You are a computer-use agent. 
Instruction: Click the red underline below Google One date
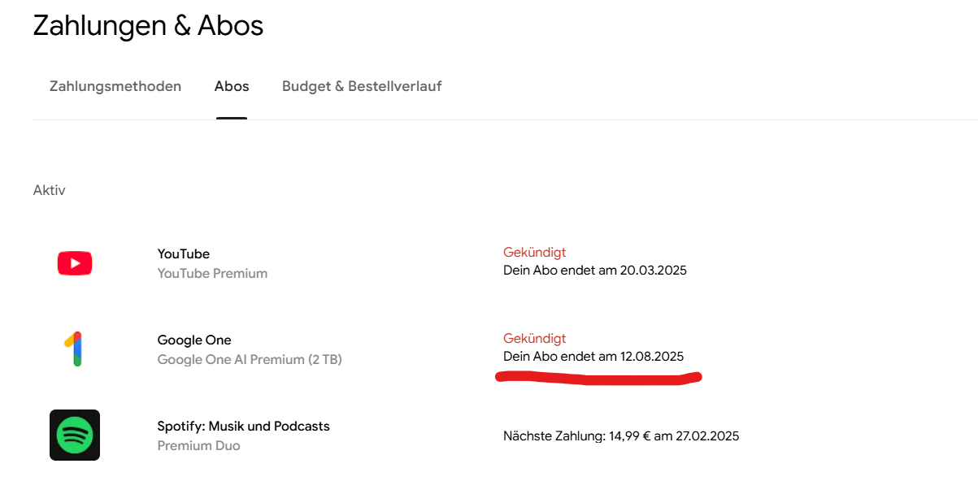pos(598,379)
